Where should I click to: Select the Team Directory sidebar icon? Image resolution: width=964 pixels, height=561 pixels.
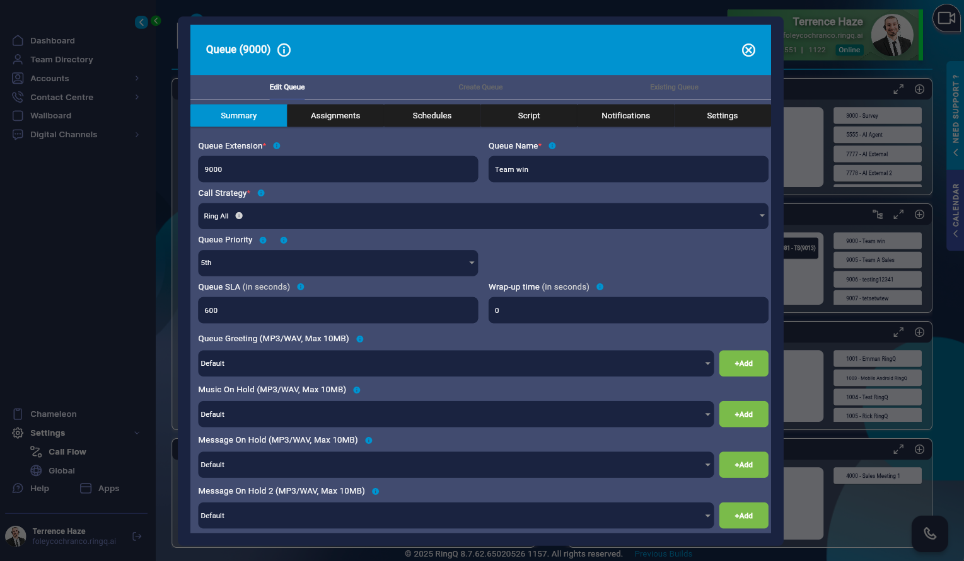tap(18, 59)
